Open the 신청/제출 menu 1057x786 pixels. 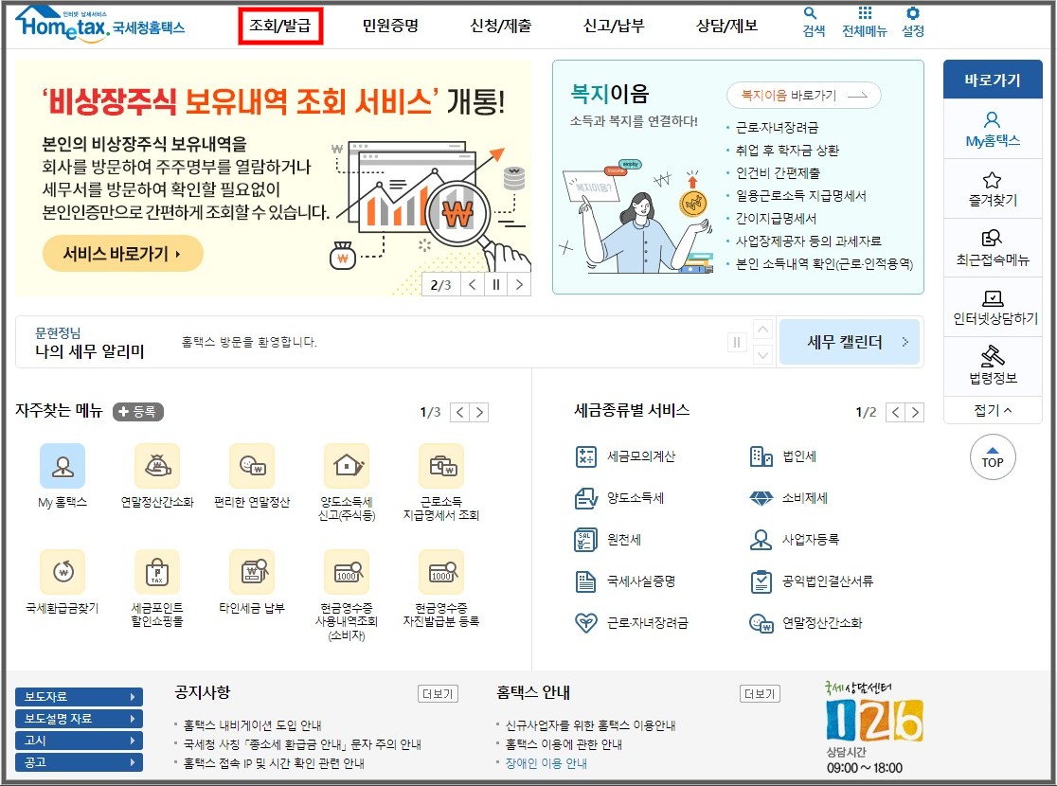501,27
